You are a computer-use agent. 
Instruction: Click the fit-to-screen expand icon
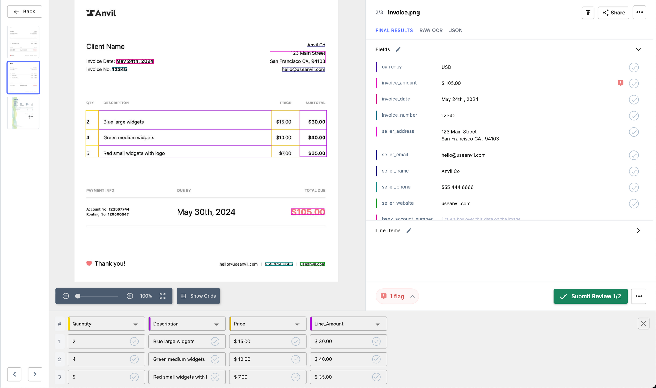[163, 296]
